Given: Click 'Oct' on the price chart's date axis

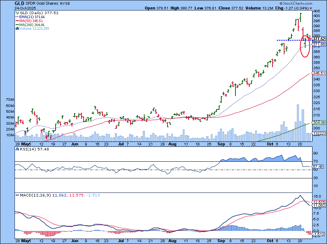Looking at the screenshot, I should pos(270,144).
